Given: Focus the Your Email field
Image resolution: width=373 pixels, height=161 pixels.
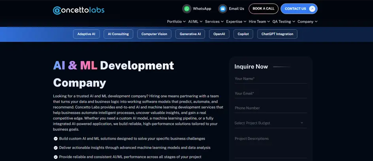Looking at the screenshot, I should (x=271, y=93).
